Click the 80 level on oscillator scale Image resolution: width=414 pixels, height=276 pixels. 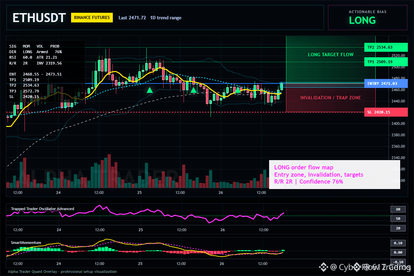(398, 209)
